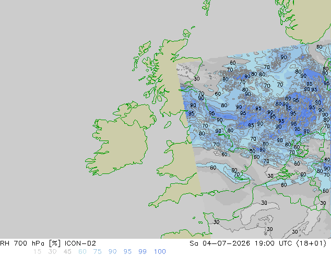
Task: Click the '(18+01)' forecast run text
Action: pyautogui.click(x=312, y=243)
